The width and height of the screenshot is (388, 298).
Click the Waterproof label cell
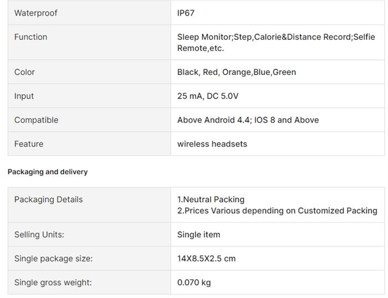(x=89, y=13)
